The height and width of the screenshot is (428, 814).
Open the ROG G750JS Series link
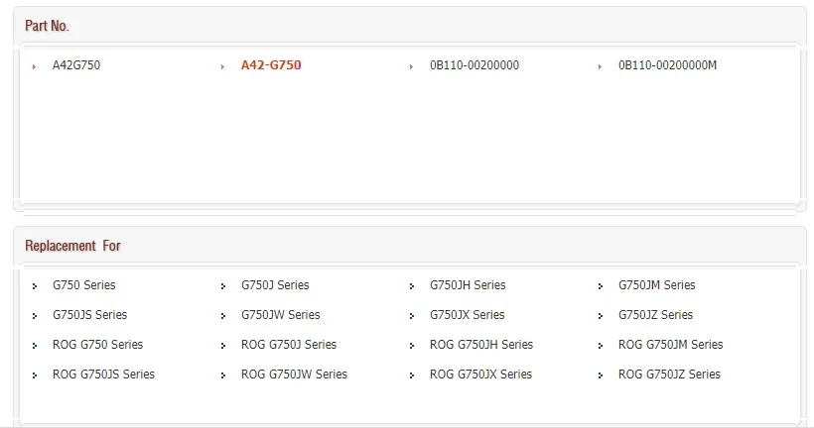(103, 374)
